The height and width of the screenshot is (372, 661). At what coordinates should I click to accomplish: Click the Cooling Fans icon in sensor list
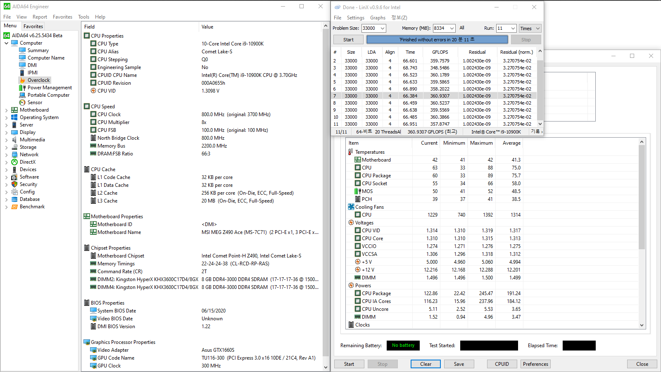point(351,207)
